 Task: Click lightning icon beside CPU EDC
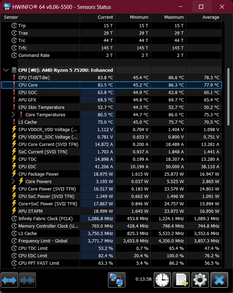[x=14, y=167]
